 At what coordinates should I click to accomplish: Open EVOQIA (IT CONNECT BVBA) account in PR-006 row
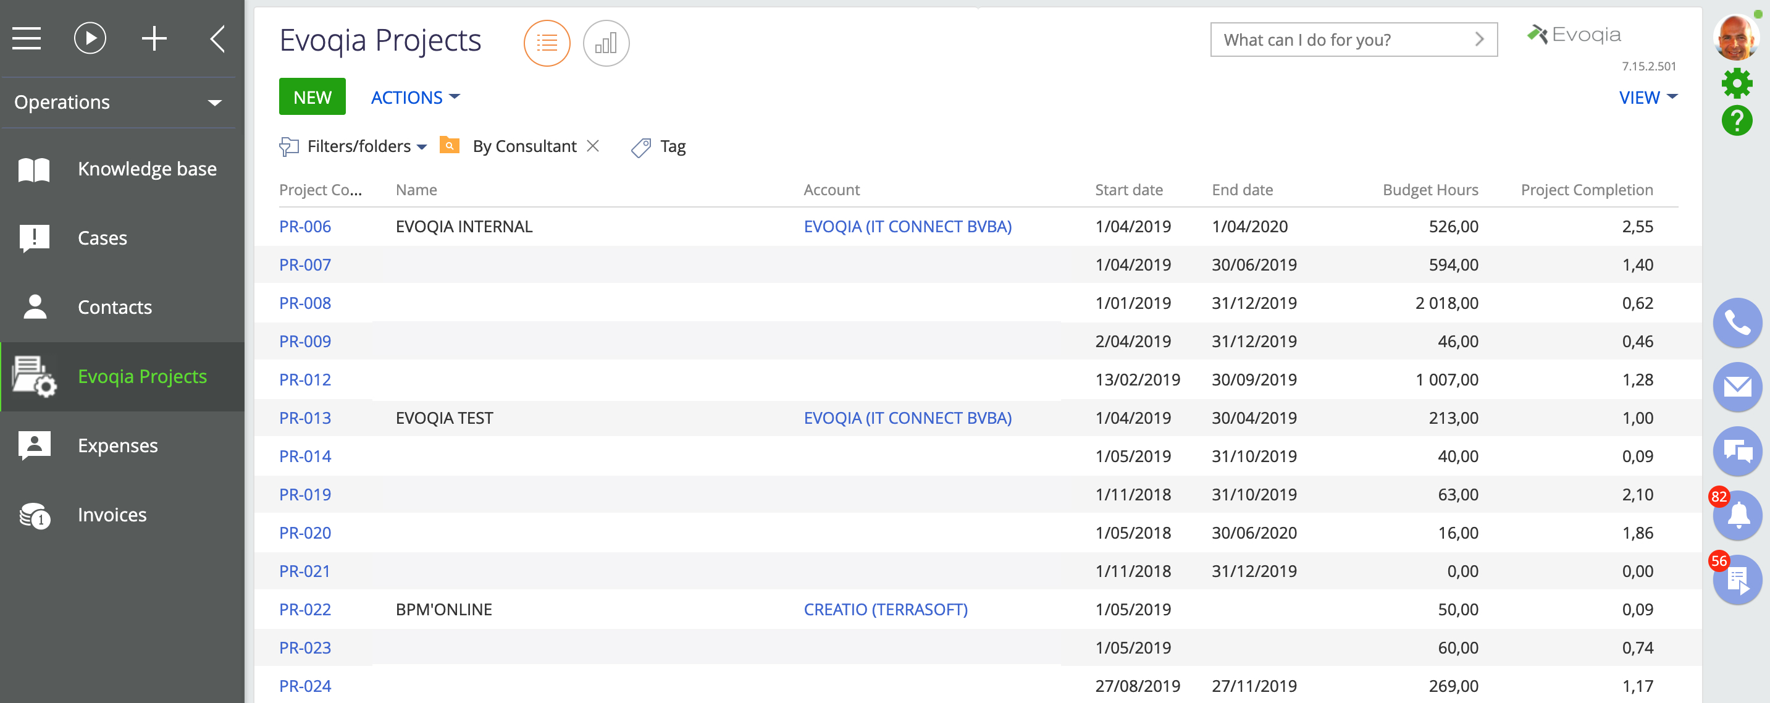tap(908, 227)
